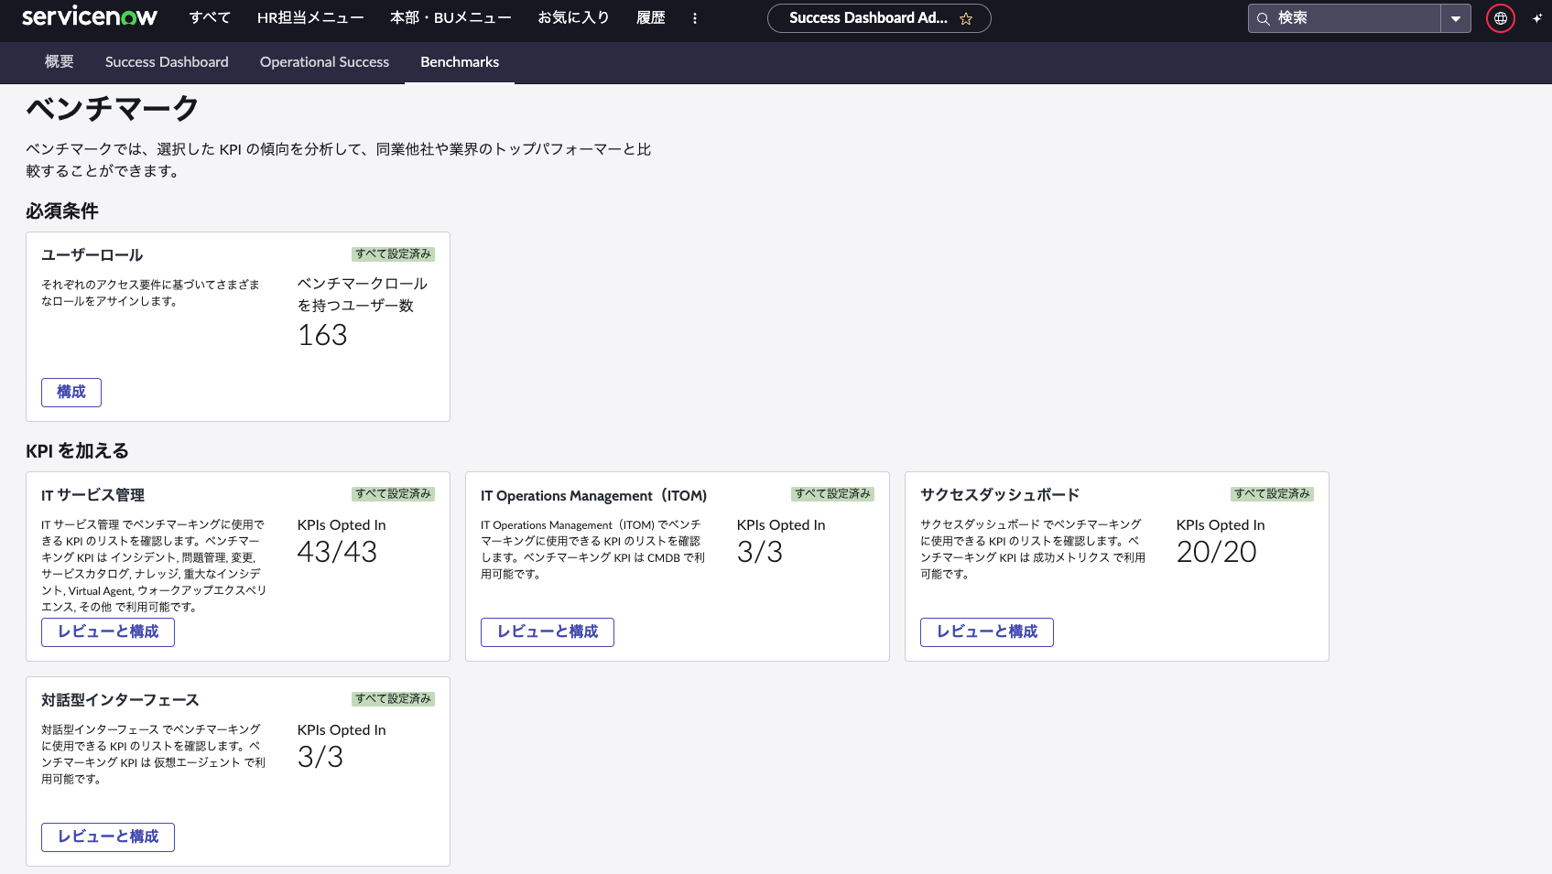The image size is (1552, 874).
Task: Click the ベンチマーク page heading
Action: pyautogui.click(x=113, y=109)
